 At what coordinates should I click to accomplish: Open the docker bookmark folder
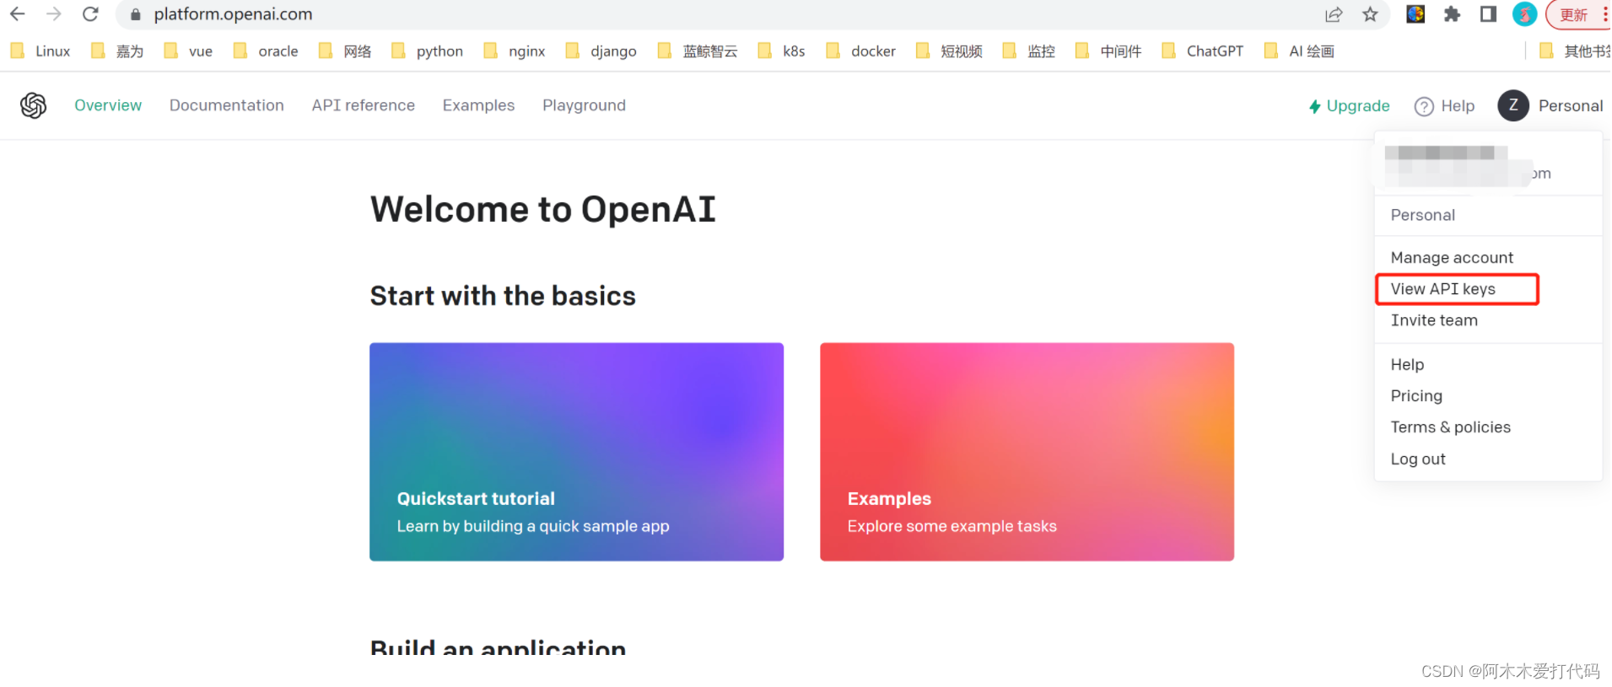pyautogui.click(x=861, y=51)
